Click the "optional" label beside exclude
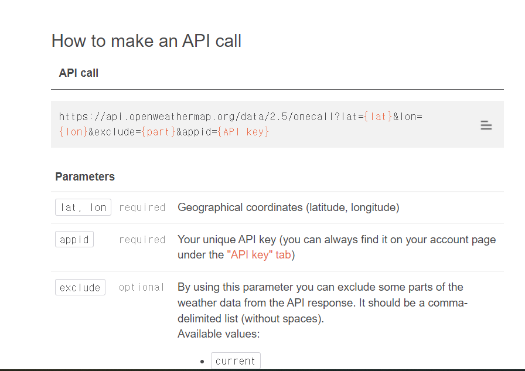The image size is (525, 371). tap(141, 287)
